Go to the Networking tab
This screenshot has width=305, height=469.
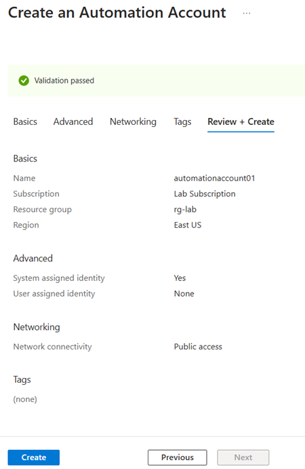(133, 121)
